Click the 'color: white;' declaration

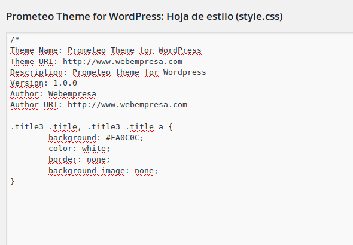point(79,149)
